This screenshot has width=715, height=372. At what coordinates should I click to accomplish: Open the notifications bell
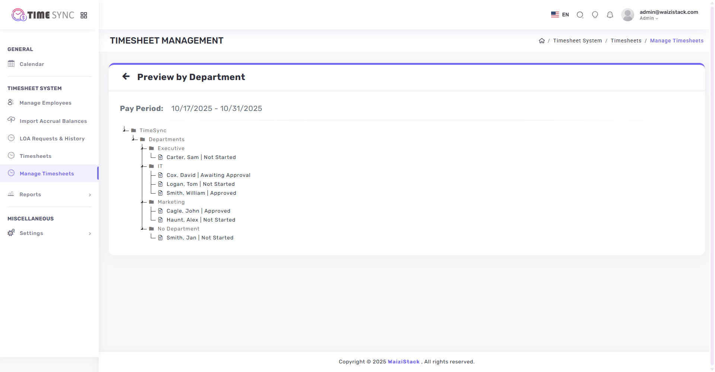[x=610, y=15]
